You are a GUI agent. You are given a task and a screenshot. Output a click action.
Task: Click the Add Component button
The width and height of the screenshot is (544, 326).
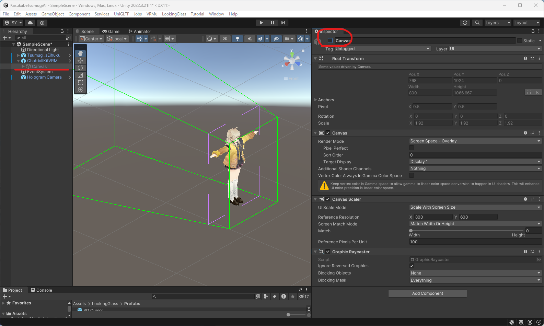point(428,293)
